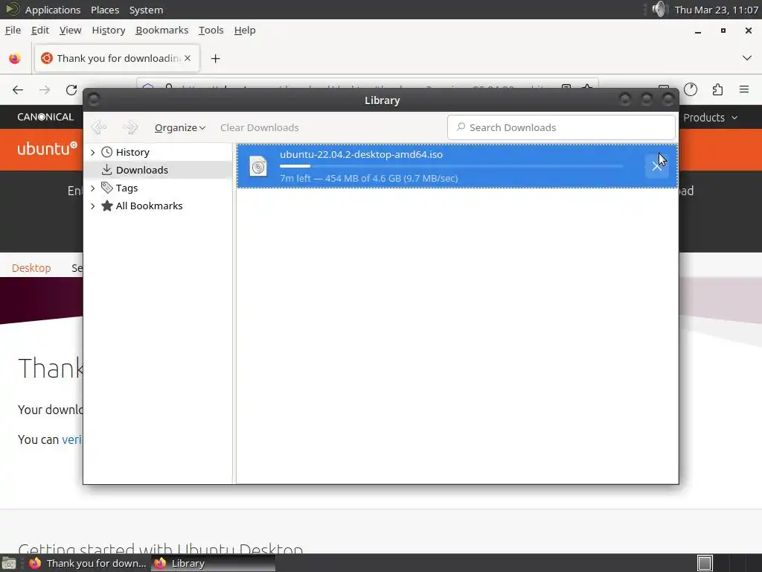Image resolution: width=762 pixels, height=572 pixels.
Task: Show desktop via bottom-left panel icon
Action: 9,563
